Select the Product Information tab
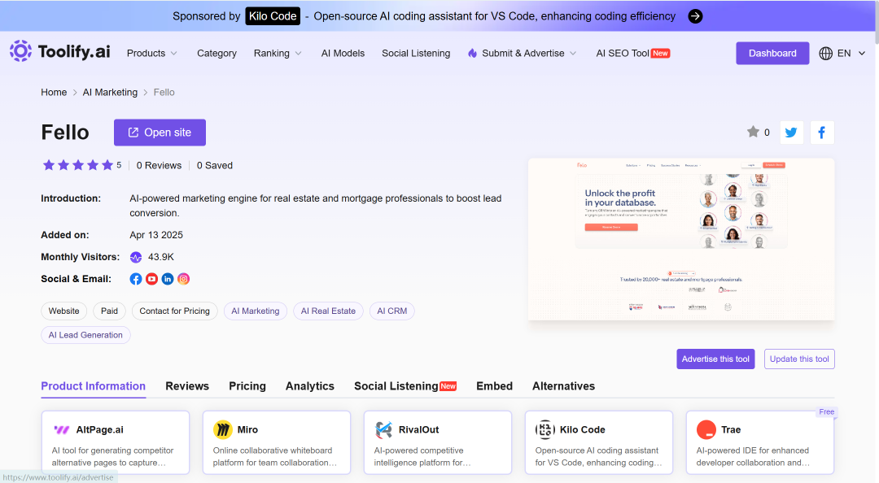This screenshot has height=483, width=879. coord(93,386)
